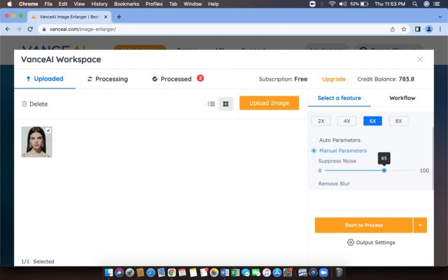This screenshot has height=280, width=448.
Task: Open Google Chrome from the dock
Action: (x=172, y=272)
